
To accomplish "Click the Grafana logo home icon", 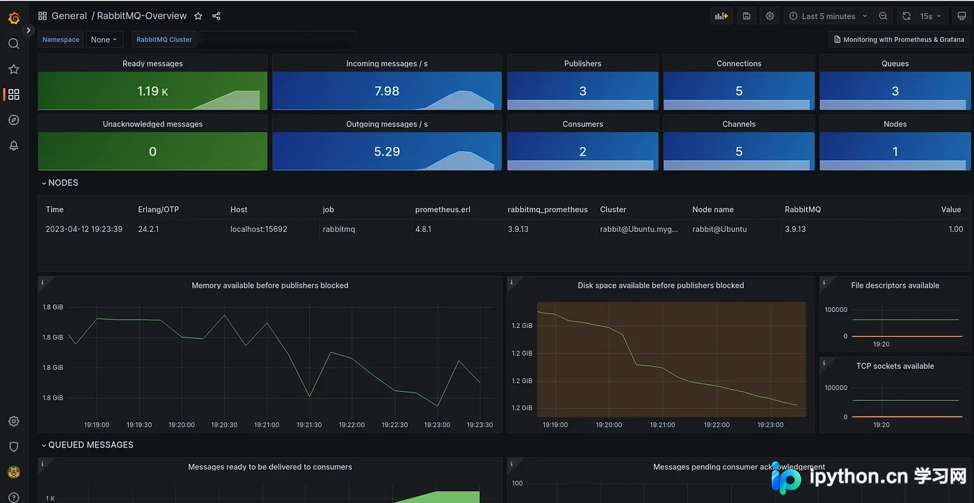I will (x=14, y=17).
